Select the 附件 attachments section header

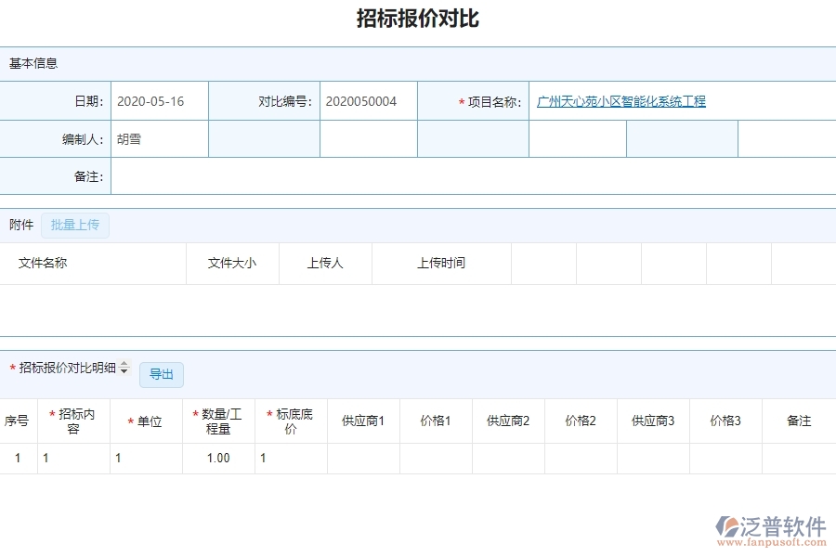[21, 225]
